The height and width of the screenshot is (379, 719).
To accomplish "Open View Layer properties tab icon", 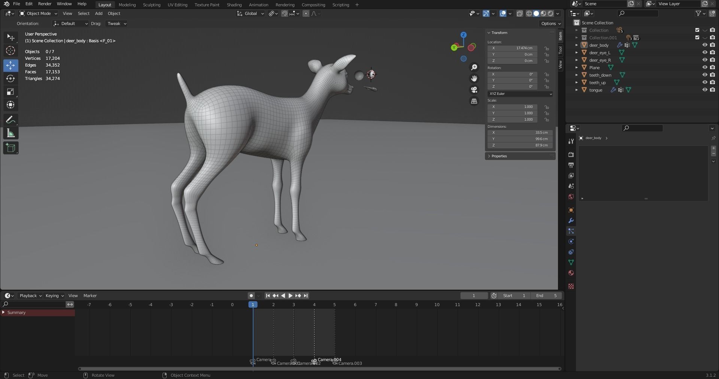I will tap(571, 175).
